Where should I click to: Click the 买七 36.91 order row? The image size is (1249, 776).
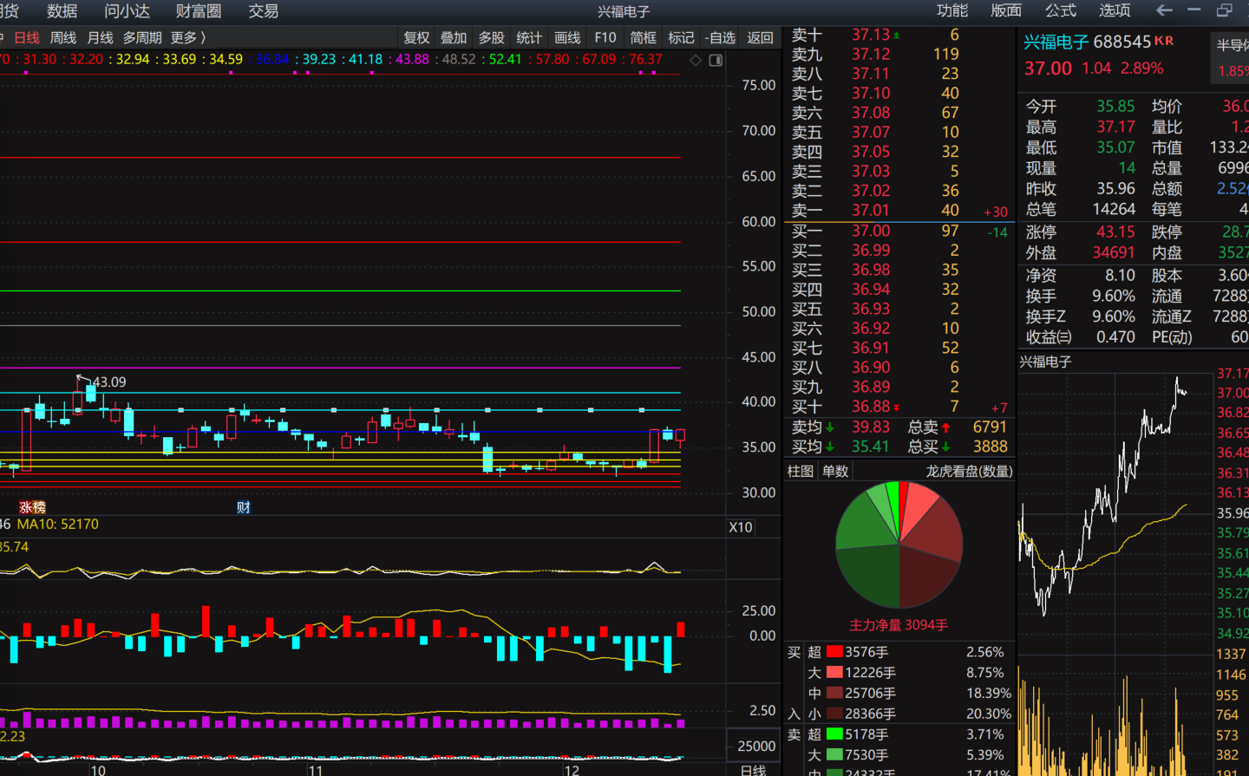click(899, 349)
